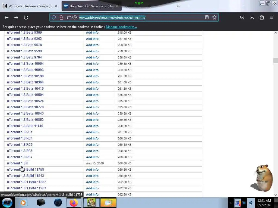Open uTorrent 1.8 Beta 10853 link
The width and height of the screenshot is (278, 208).
[25, 119]
